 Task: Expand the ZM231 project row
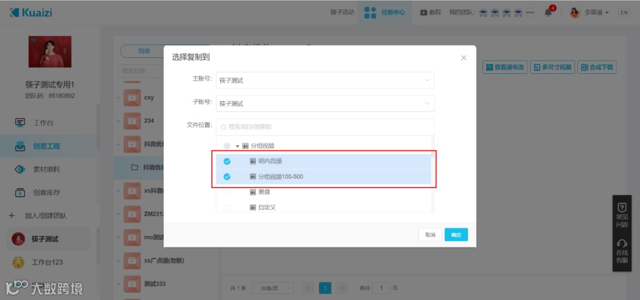pyautogui.click(x=119, y=214)
